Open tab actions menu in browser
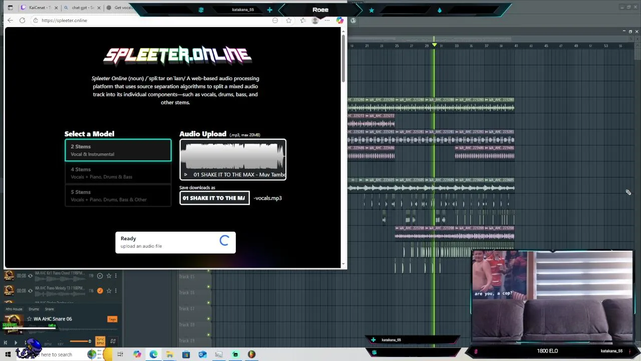Screen dimensions: 641x361 tap(10, 8)
